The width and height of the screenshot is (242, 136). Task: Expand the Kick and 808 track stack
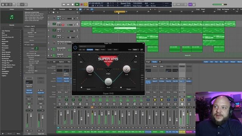pos(51,49)
